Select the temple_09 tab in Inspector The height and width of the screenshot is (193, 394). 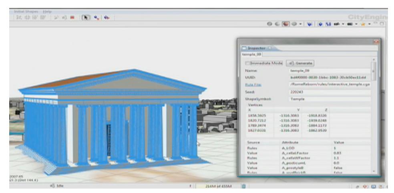(252, 54)
